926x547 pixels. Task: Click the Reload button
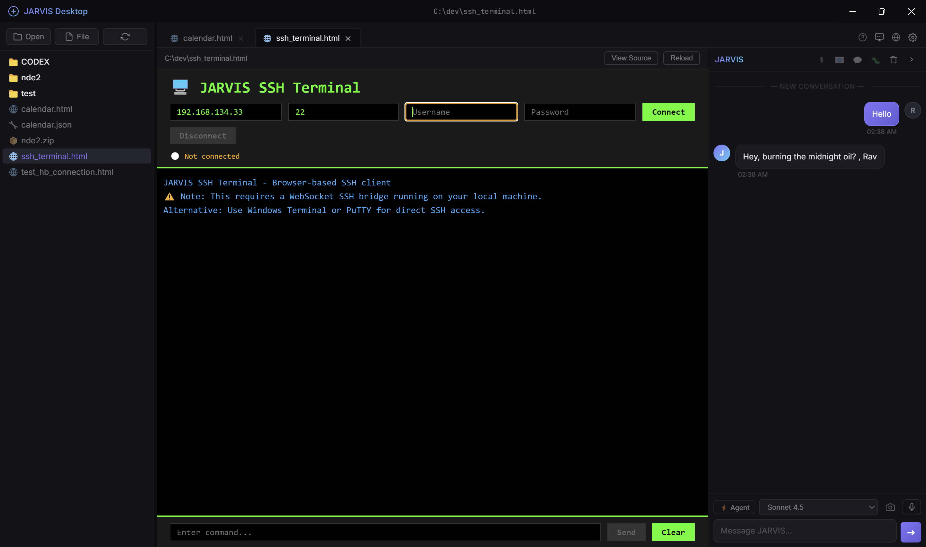tap(681, 58)
